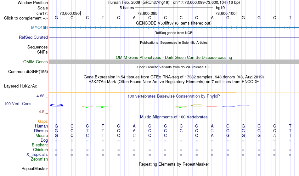The width and height of the screenshot is (299, 176).
Task: Click the Scale label
Action: pyautogui.click(x=43, y=8)
